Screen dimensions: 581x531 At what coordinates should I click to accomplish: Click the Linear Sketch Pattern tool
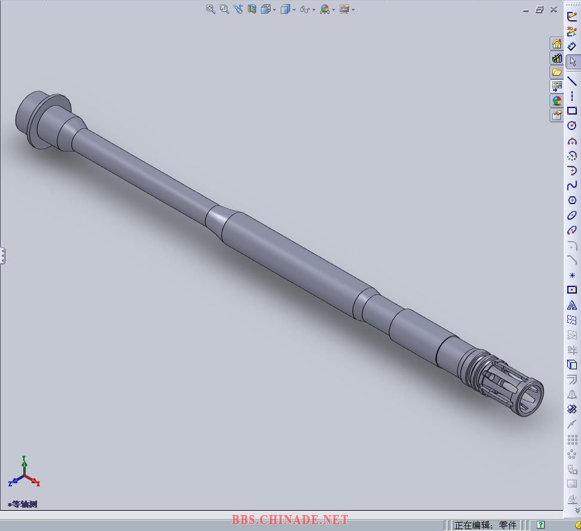click(572, 440)
